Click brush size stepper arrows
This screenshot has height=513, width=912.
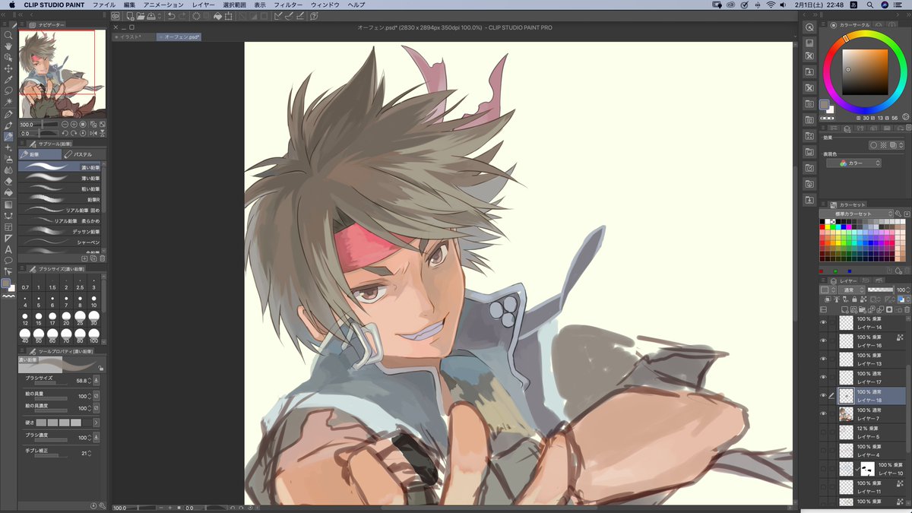[89, 380]
